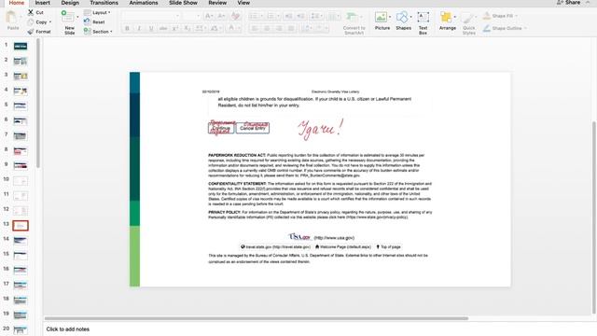Click the Welcome Page link on slide
The image size is (597, 336).
[x=343, y=246]
